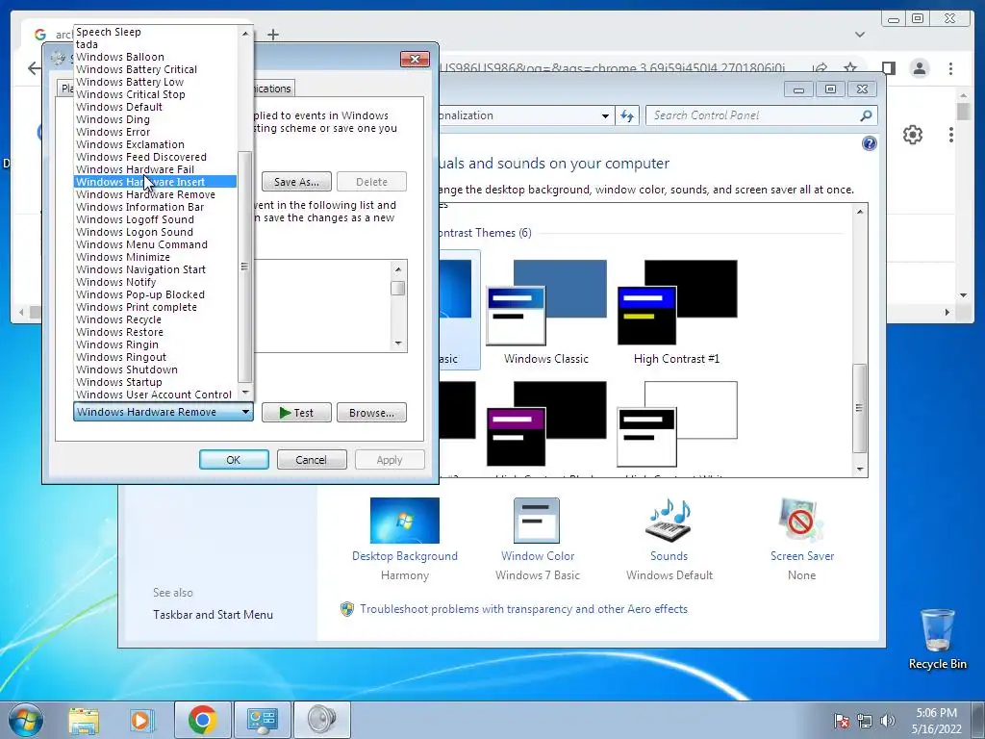Pick Windows Restore sound
Image resolution: width=985 pixels, height=739 pixels.
(155, 332)
